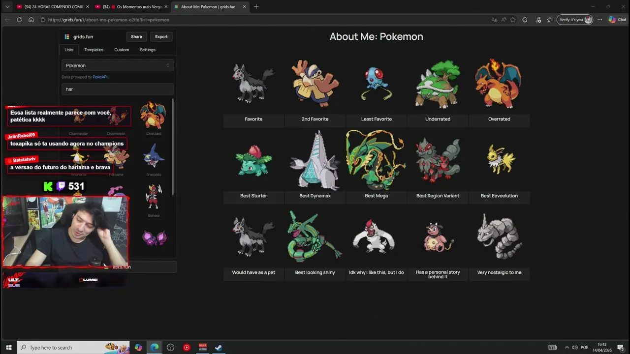Viewport: 630px width, 354px height.
Task: Open the taskbar clock and date
Action: pyautogui.click(x=601, y=348)
